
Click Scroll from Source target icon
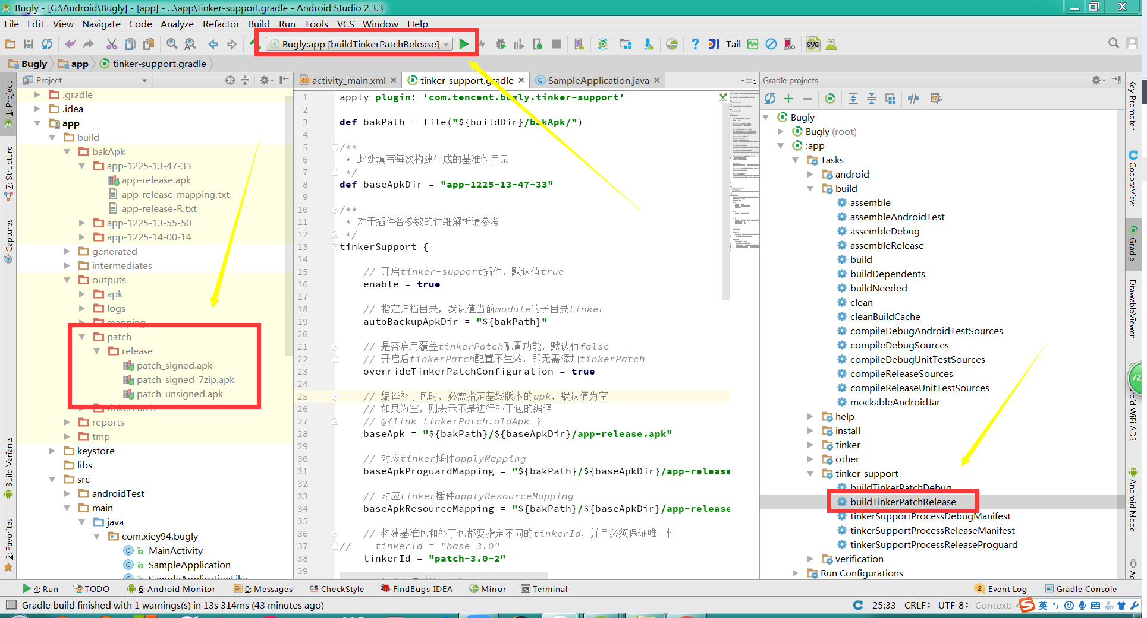coord(230,80)
